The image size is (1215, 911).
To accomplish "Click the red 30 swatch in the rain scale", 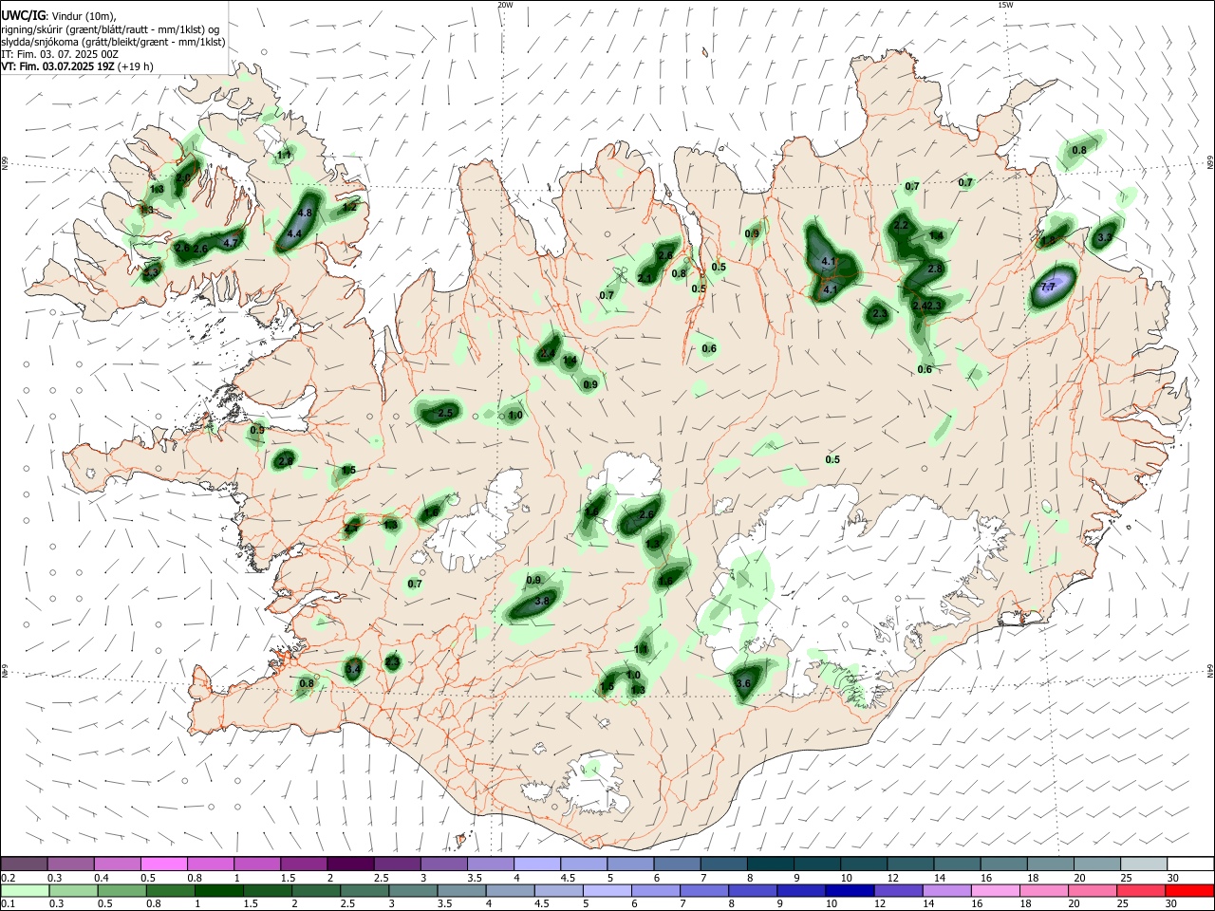I will point(1189,890).
